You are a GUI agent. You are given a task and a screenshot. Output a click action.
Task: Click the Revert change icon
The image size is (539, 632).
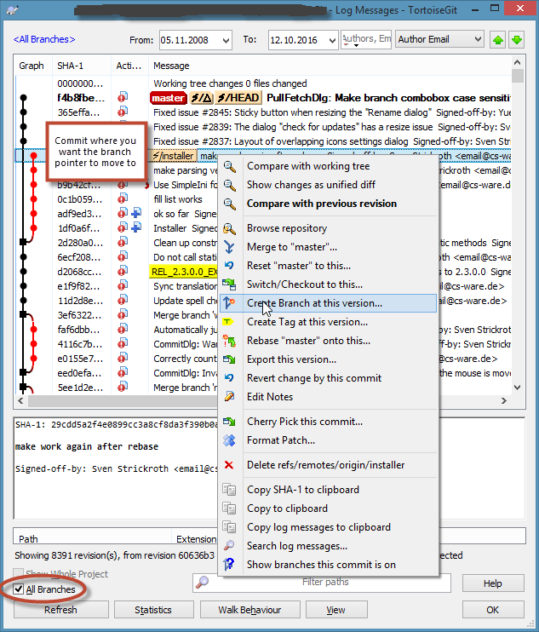click(x=230, y=378)
